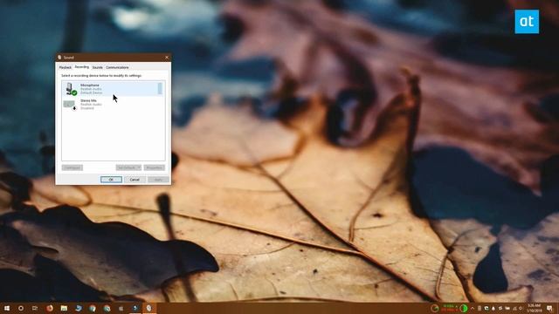Open the Communications tab

pos(117,67)
